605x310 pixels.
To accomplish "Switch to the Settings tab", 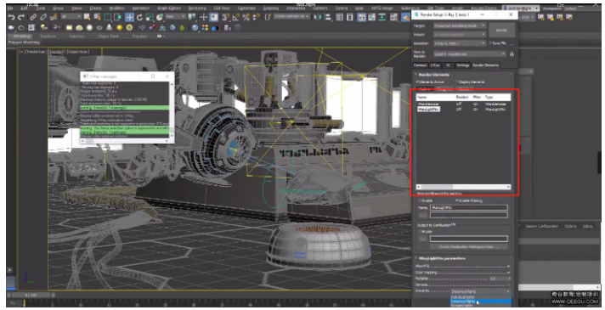I will [463, 65].
